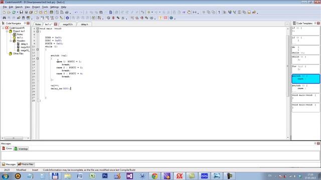
Task: Click the red CodeVisionAVR toolbar icon
Action: pos(166,18)
